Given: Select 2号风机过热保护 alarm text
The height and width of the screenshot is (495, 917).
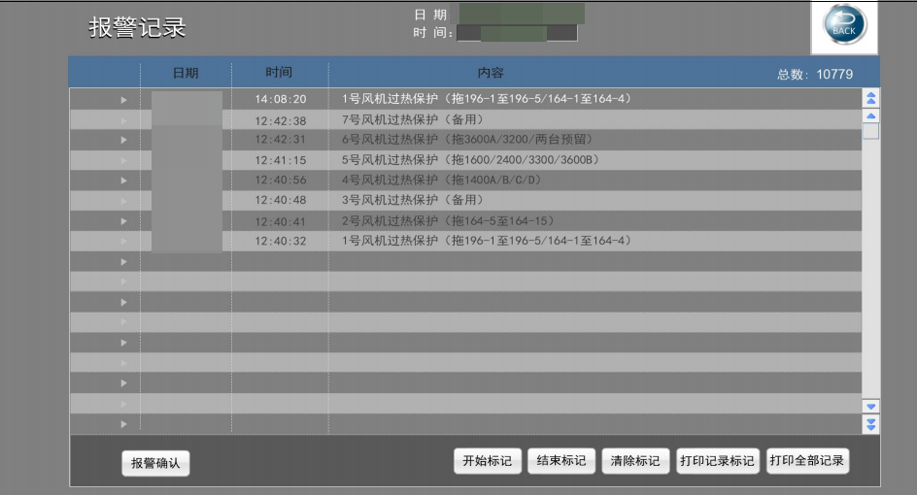Looking at the screenshot, I should point(449,221).
